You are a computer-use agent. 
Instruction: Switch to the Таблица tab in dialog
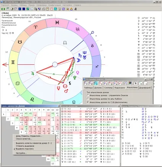click(88, 88)
